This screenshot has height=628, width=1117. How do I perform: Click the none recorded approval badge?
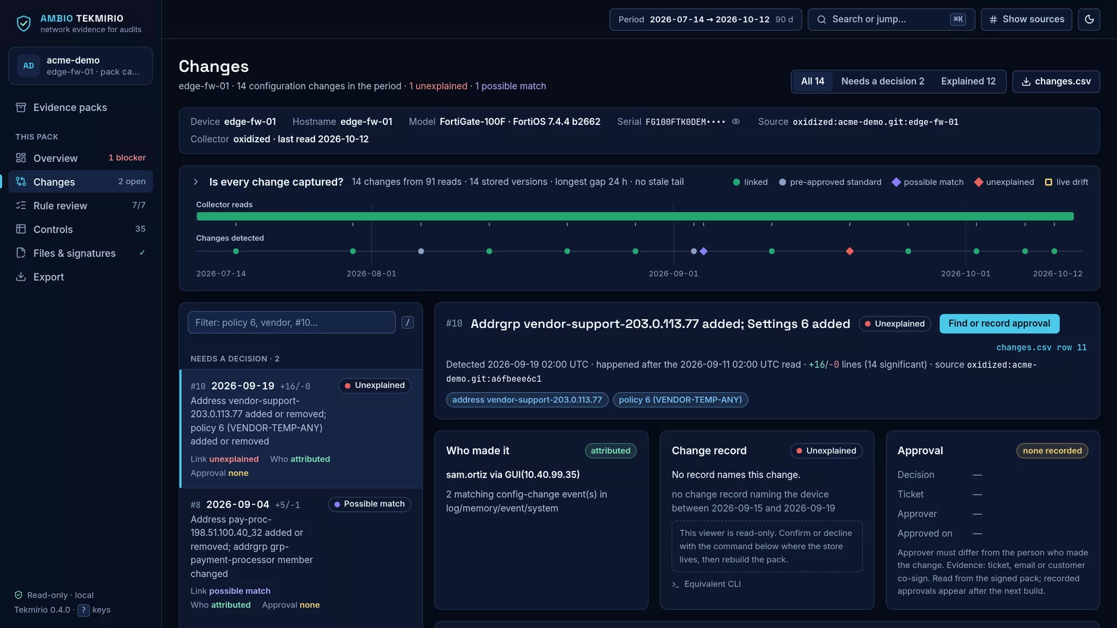tap(1052, 451)
